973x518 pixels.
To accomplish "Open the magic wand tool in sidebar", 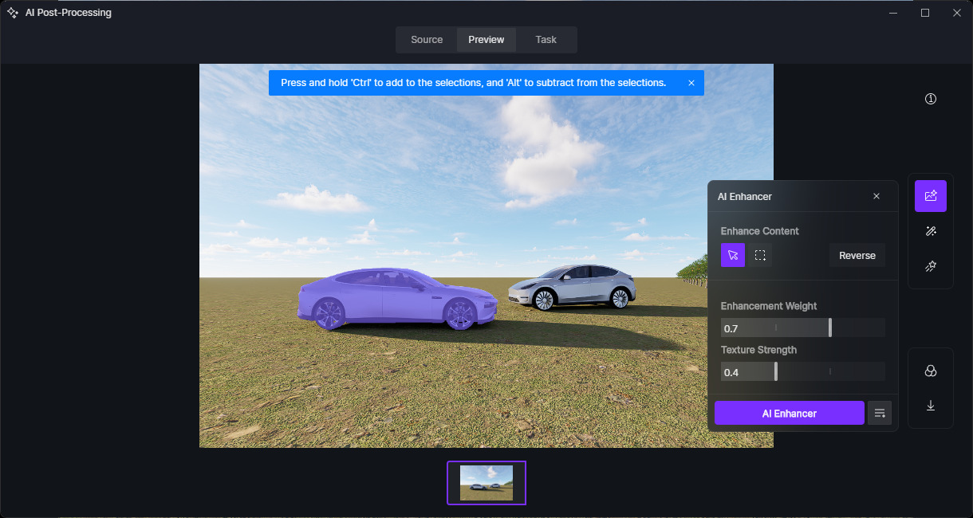I will [x=930, y=231].
